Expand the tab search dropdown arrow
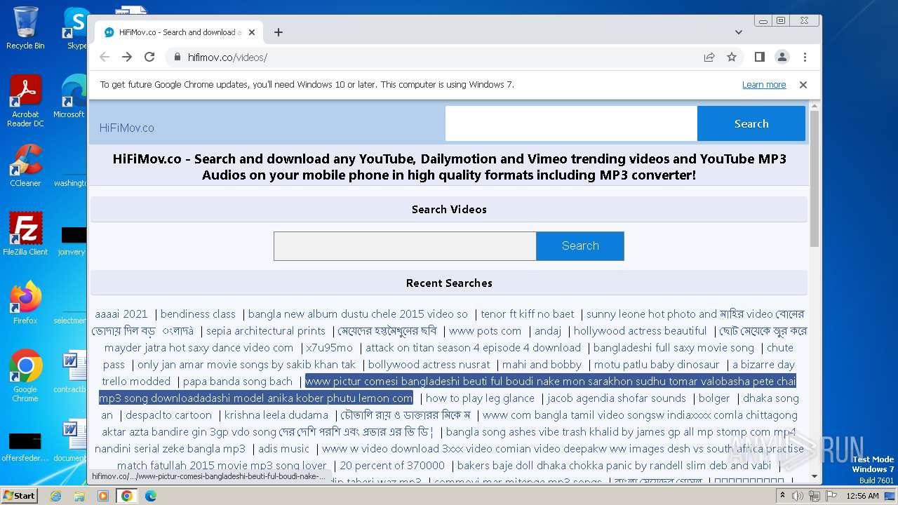The width and height of the screenshot is (898, 505). [739, 32]
